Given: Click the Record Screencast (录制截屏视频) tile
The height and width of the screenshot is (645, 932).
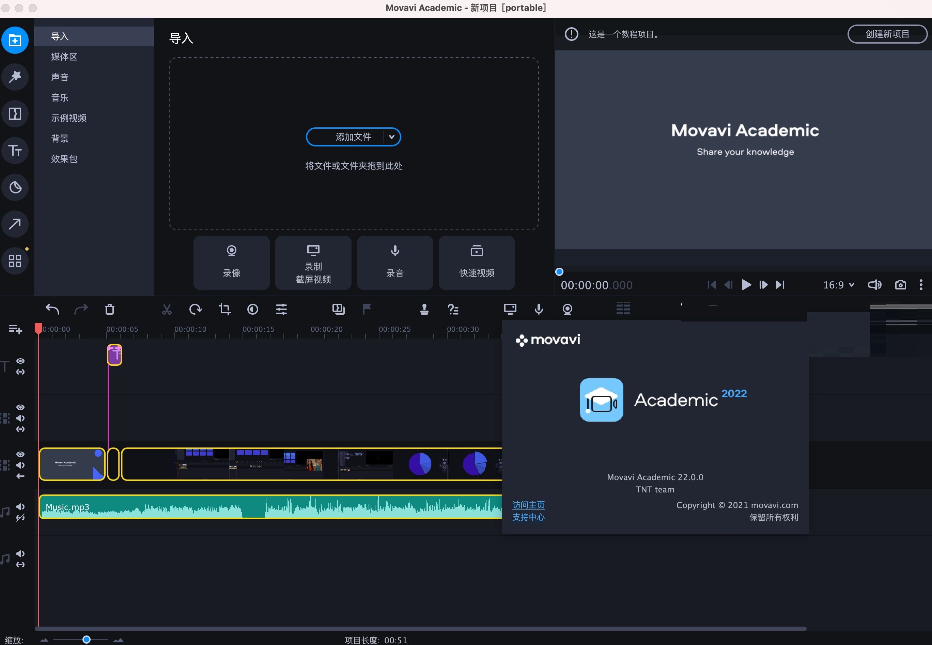Looking at the screenshot, I should (313, 263).
